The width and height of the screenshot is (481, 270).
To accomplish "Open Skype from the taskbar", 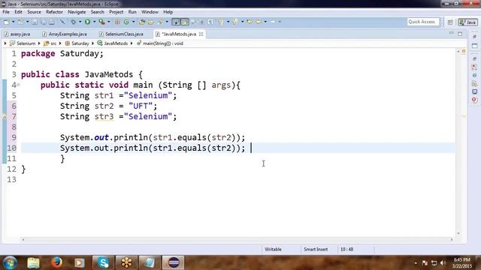I will (x=103, y=262).
